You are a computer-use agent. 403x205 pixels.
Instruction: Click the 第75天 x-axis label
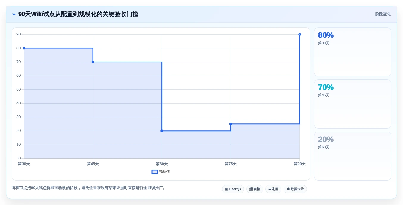click(x=231, y=164)
